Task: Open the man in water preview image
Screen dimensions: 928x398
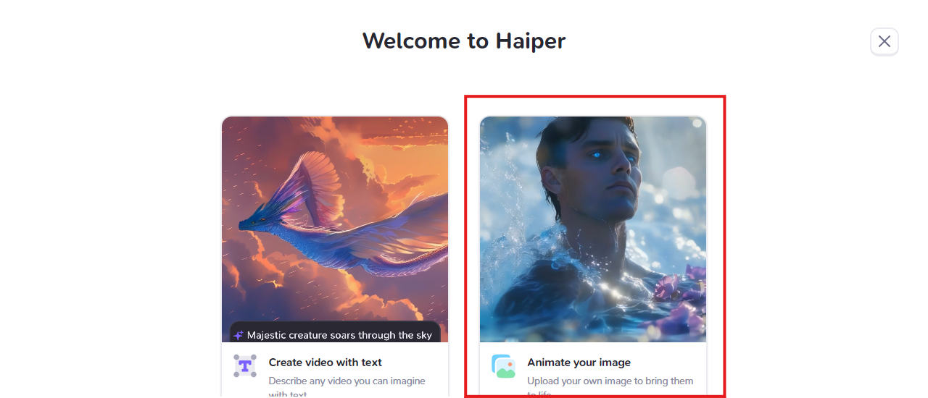Action: click(593, 229)
